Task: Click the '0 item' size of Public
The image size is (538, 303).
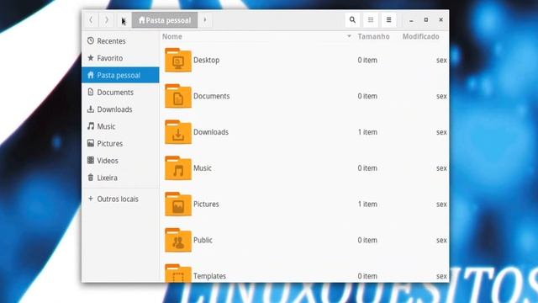Action: click(x=367, y=240)
